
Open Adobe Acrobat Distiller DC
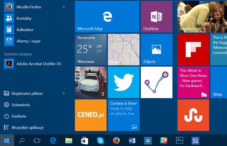(35, 64)
